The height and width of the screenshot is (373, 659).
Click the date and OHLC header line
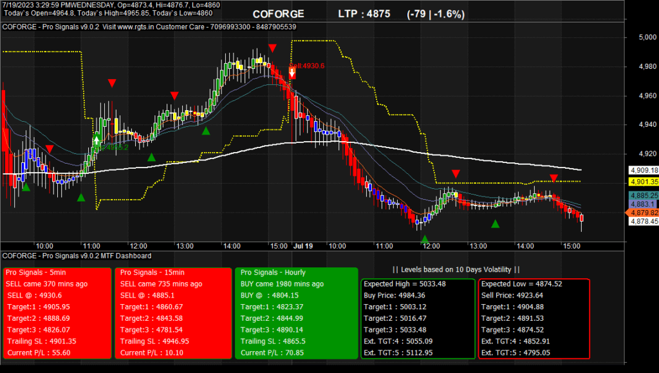coord(111,5)
